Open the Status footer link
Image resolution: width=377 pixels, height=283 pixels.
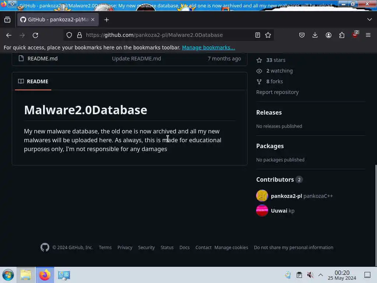pos(167,247)
